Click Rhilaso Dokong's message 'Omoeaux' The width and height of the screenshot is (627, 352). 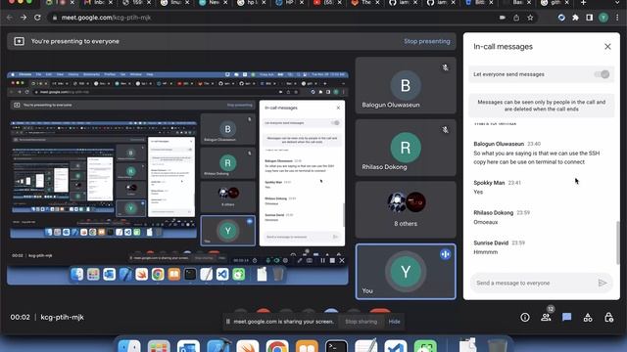click(x=486, y=222)
